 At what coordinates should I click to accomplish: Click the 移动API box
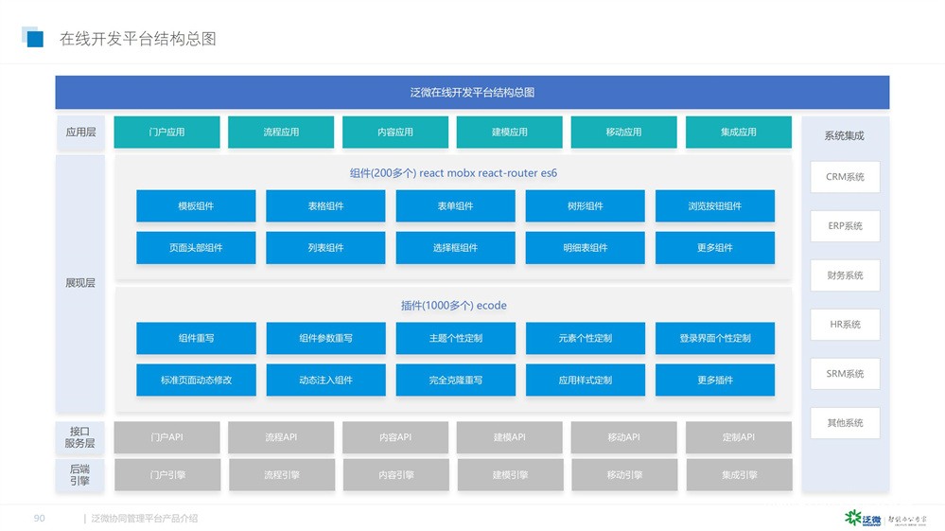pyautogui.click(x=623, y=437)
